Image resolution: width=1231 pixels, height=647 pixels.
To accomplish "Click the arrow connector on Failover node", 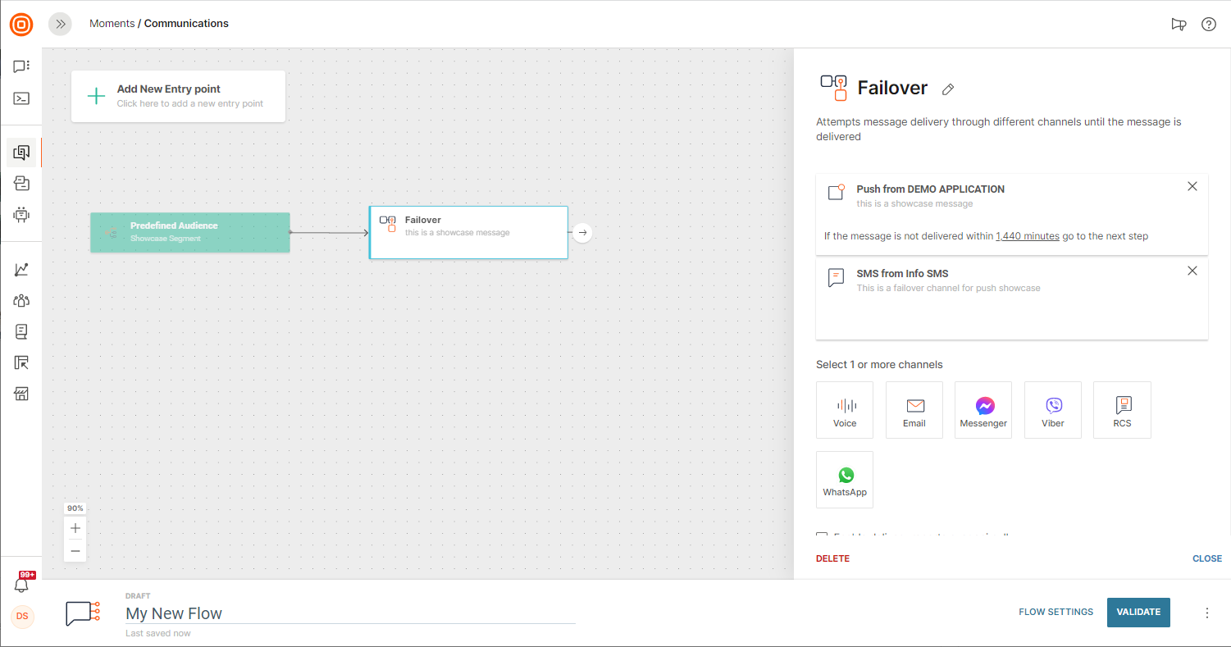I will point(582,233).
